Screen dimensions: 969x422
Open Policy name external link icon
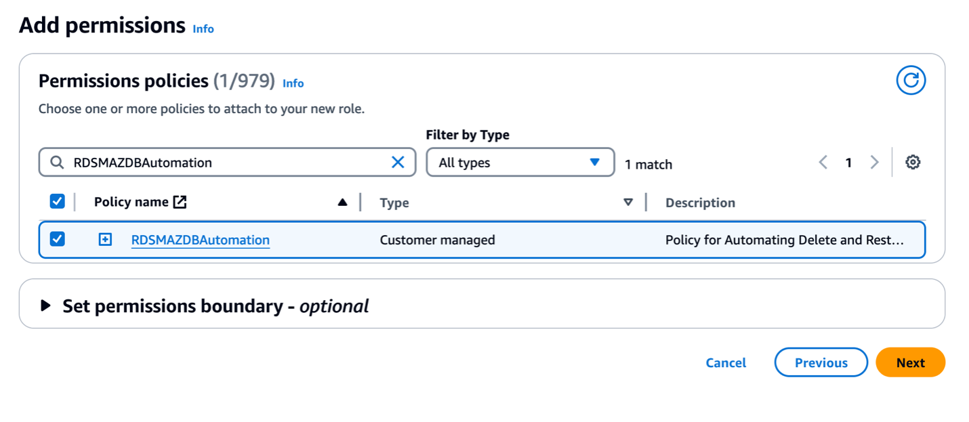180,202
